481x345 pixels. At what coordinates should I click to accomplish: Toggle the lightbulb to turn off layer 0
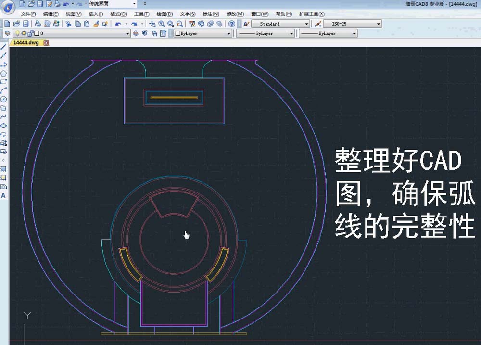pos(17,33)
